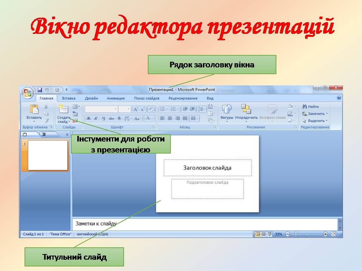Image resolution: width=362 pixels, height=271 pixels.
Task: Open PowerPoint help question mark icon
Action: 339,98
